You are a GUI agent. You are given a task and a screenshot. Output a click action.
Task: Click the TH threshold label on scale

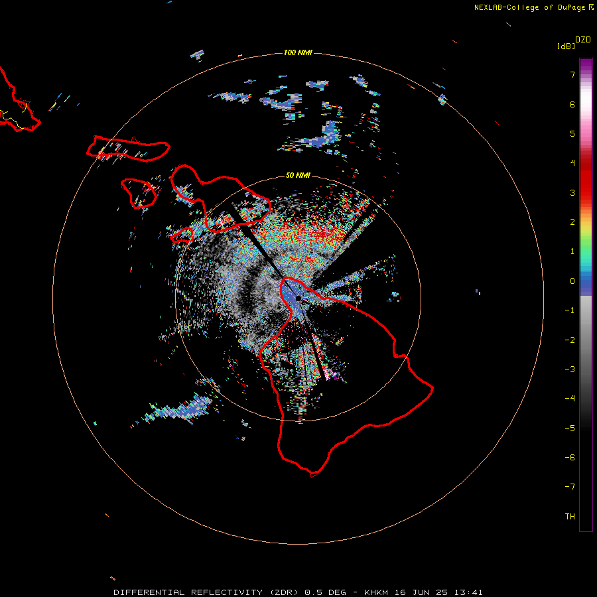[570, 517]
